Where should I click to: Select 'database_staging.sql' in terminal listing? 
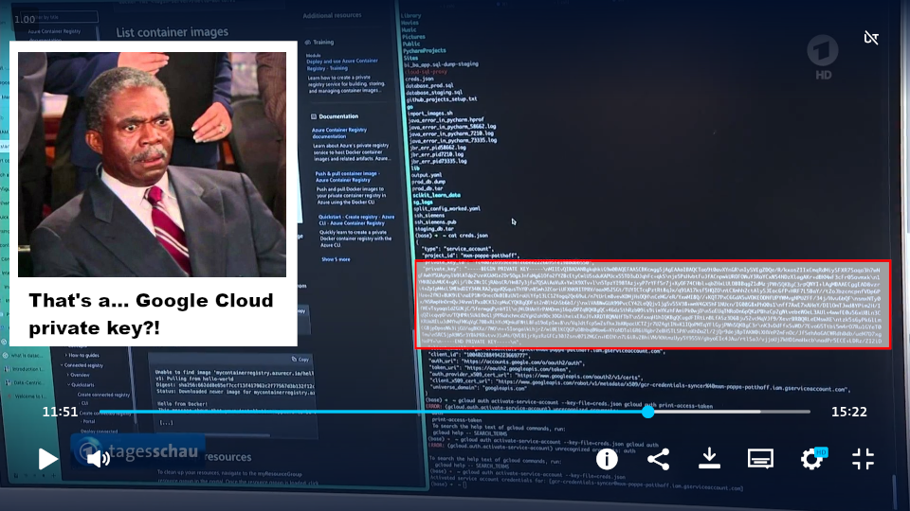click(x=434, y=92)
